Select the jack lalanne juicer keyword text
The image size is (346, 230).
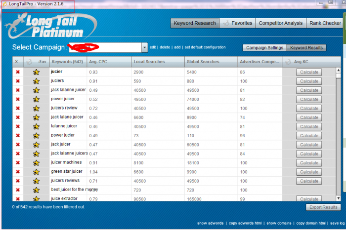[68, 90]
